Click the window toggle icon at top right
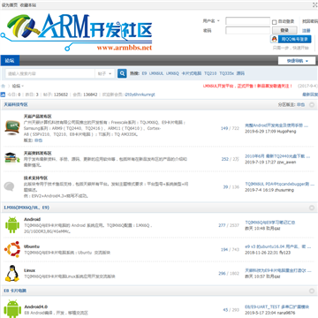 click(x=314, y=5)
